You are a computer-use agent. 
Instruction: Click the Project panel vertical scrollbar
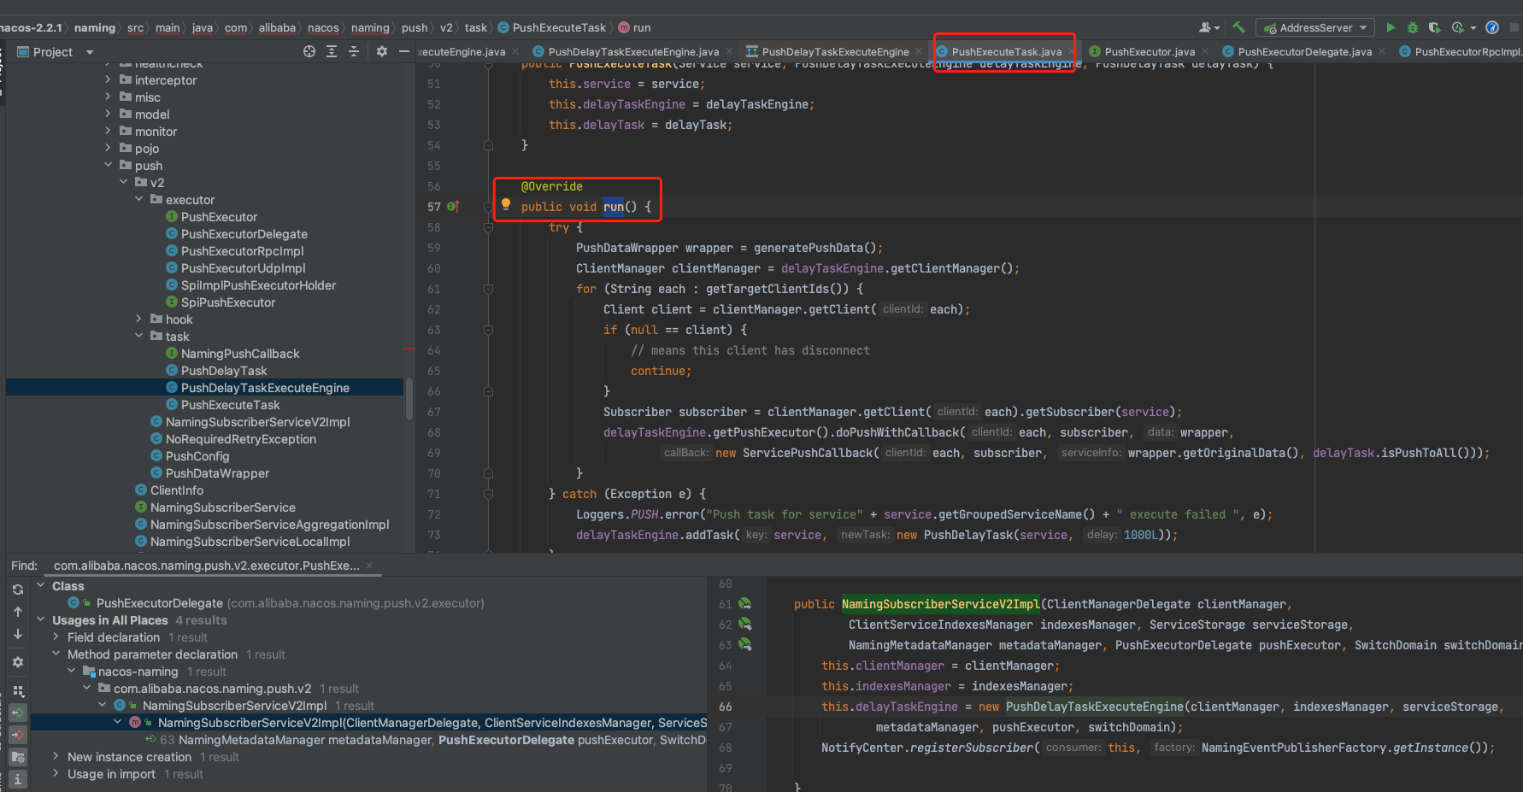click(409, 399)
